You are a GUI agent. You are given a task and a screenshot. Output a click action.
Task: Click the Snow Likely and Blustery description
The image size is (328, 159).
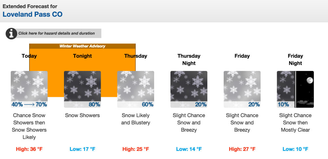(135, 119)
